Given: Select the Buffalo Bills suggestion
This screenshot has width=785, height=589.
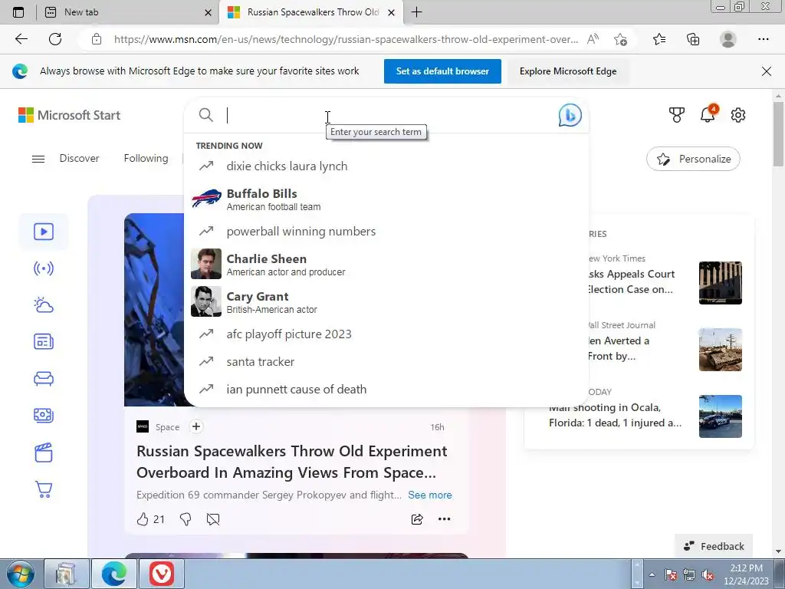Looking at the screenshot, I should tap(386, 199).
